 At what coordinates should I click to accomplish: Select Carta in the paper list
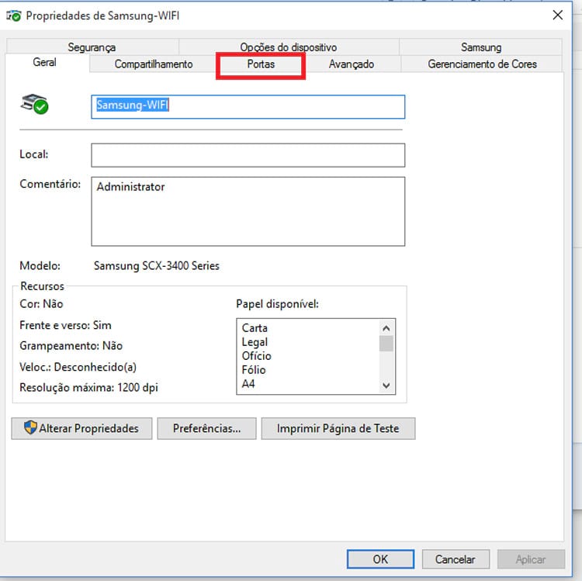click(x=255, y=328)
